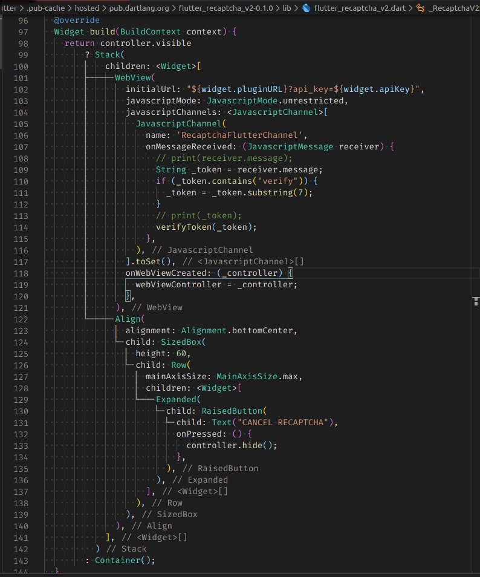This screenshot has width=480, height=577.
Task: Click 'RaisedButton(' constructor
Action: tap(235, 411)
